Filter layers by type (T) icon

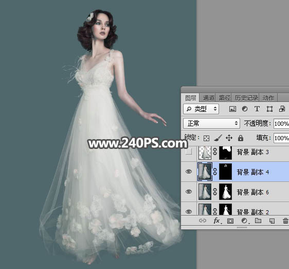tap(257, 109)
